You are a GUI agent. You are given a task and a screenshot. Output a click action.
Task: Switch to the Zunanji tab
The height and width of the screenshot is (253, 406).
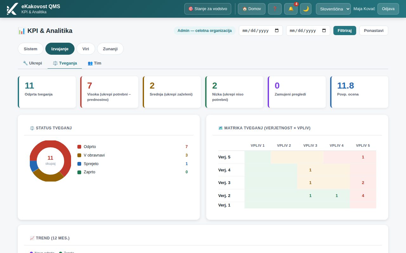pyautogui.click(x=110, y=49)
